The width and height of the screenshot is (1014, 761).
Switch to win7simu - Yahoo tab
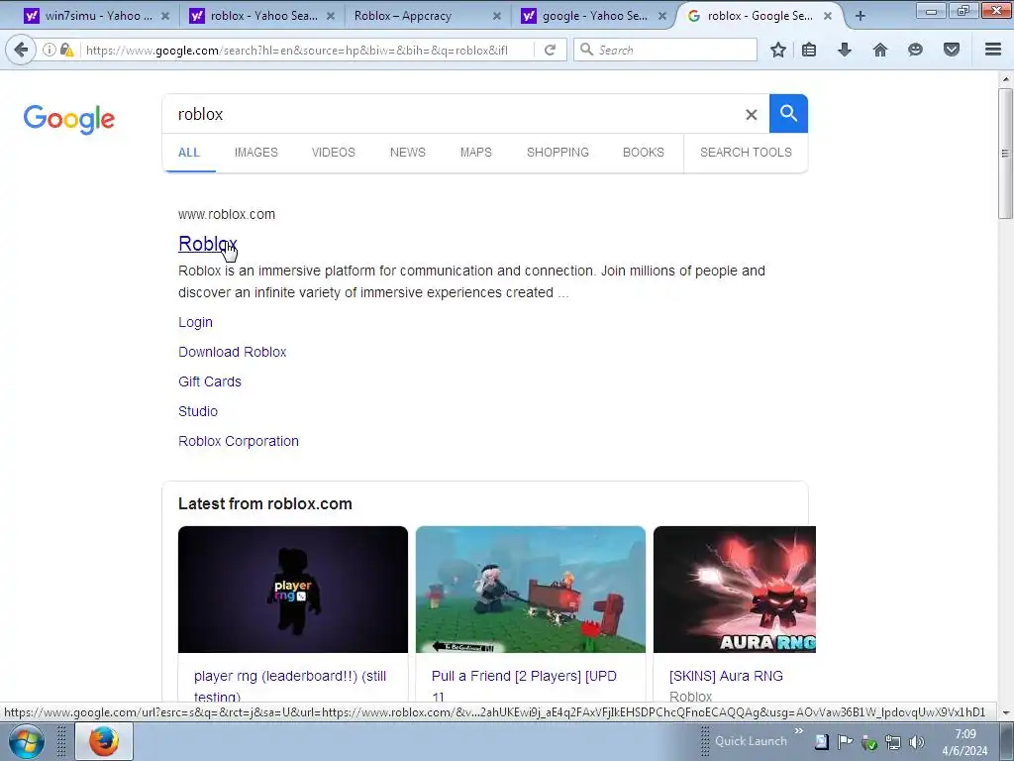pyautogui.click(x=98, y=16)
